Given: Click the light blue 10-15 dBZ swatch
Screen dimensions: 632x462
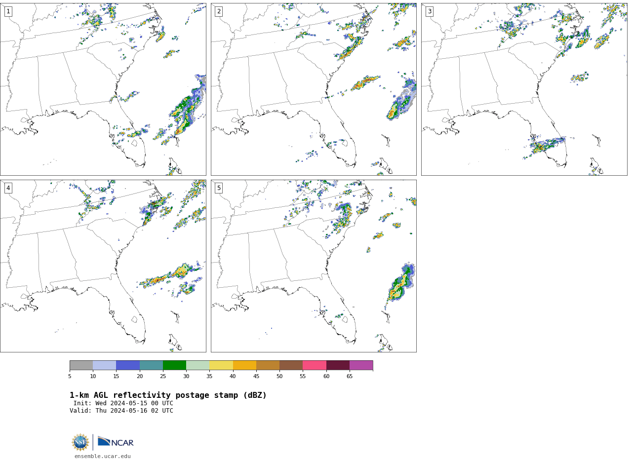Looking at the screenshot, I should 105,365.
